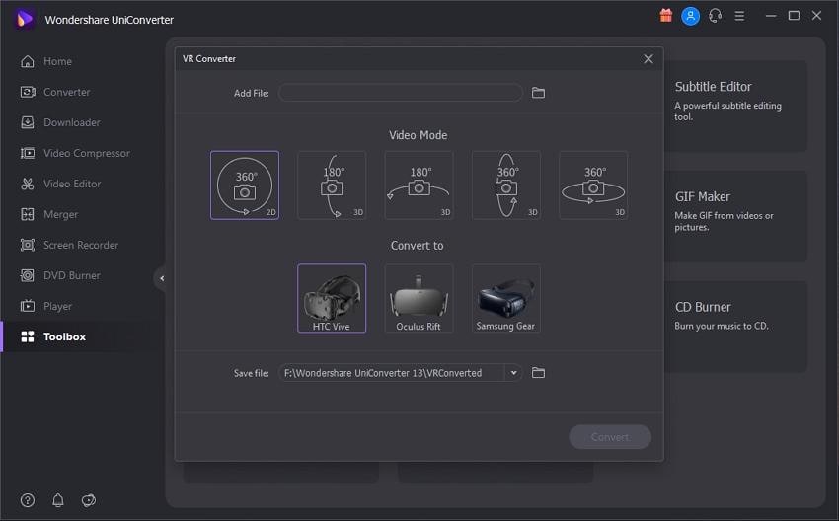Viewport: 839px width, 521px height.
Task: Open the help question mark icon
Action: tap(28, 500)
